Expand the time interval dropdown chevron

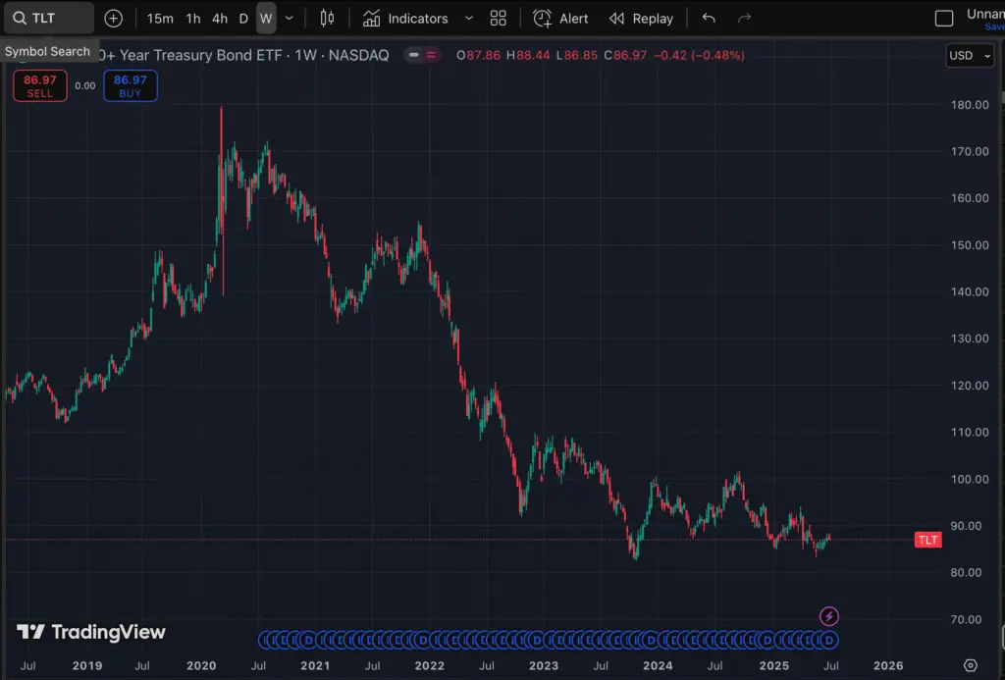pos(290,19)
